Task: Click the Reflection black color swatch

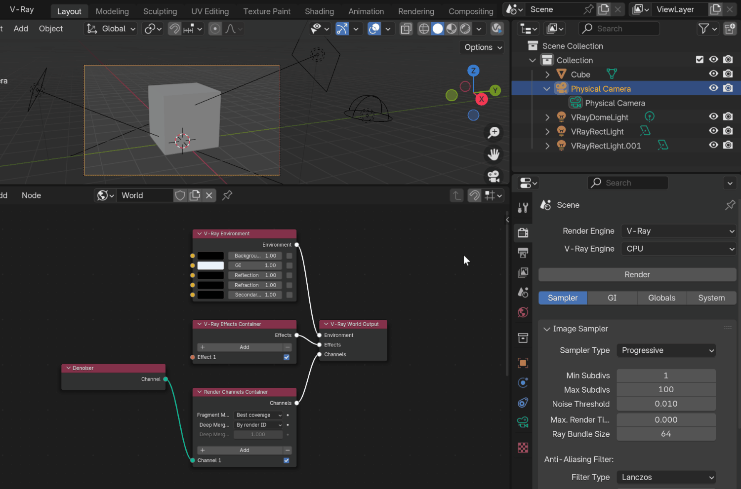Action: click(210, 275)
